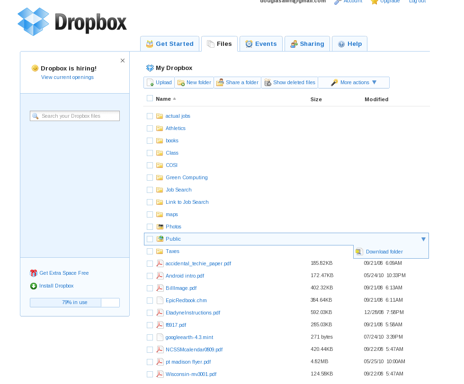Click Get Extra Space Free link

(64, 273)
